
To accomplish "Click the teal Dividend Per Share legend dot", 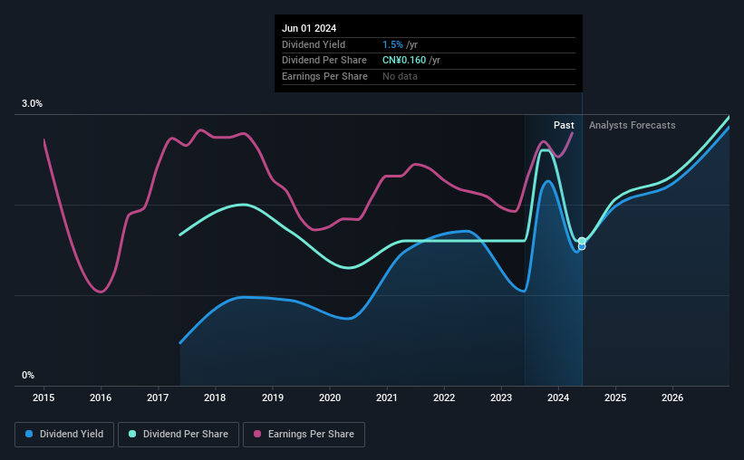I will click(x=132, y=434).
